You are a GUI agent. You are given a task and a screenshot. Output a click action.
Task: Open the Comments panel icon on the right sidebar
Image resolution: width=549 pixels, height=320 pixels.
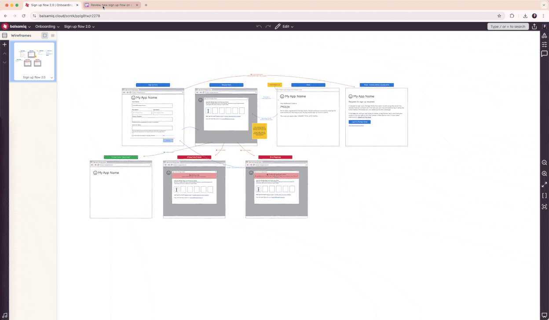(x=544, y=54)
